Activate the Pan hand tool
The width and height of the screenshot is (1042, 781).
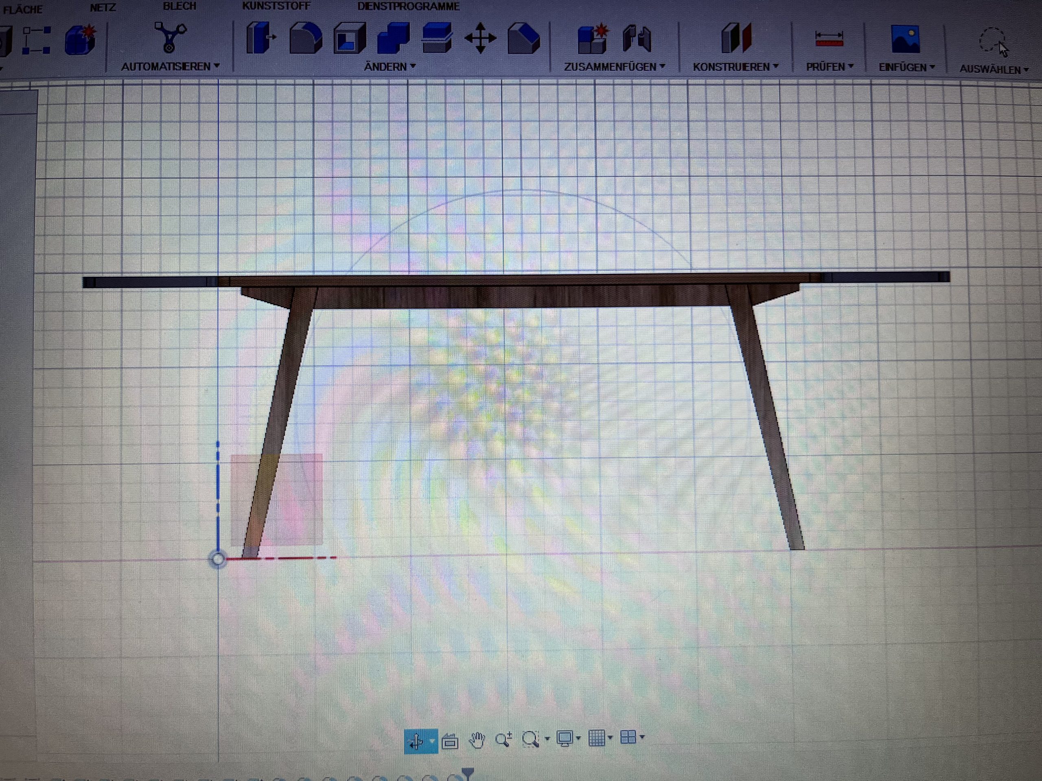click(477, 740)
